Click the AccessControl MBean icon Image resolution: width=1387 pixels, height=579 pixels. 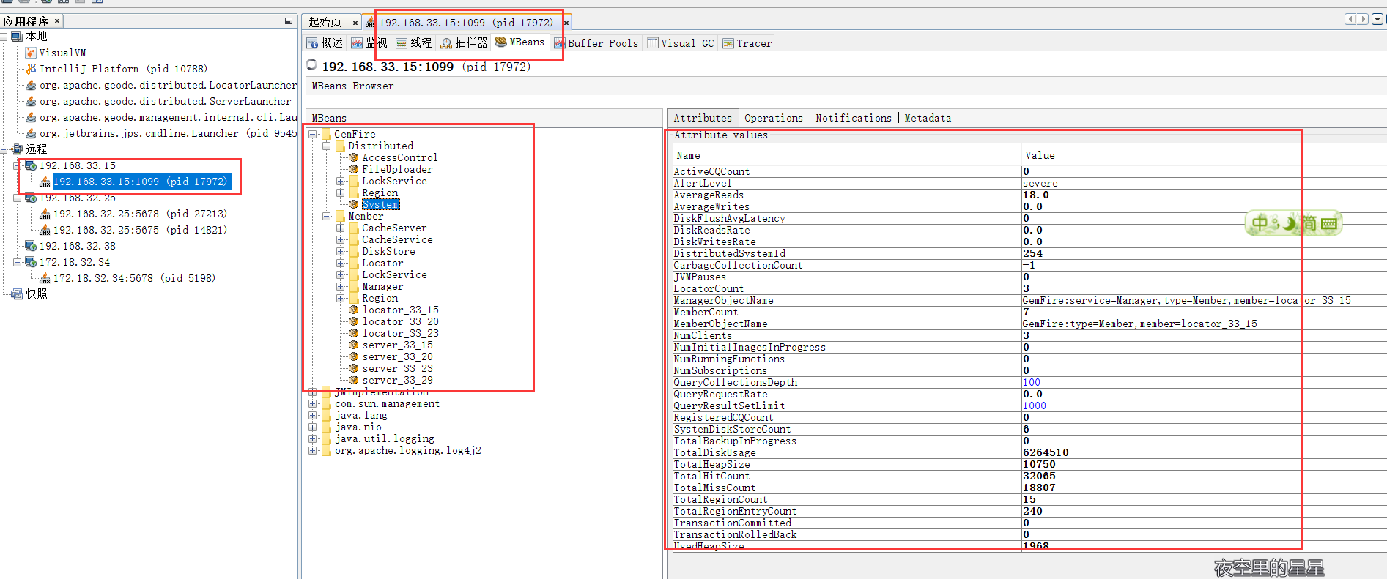tap(354, 157)
